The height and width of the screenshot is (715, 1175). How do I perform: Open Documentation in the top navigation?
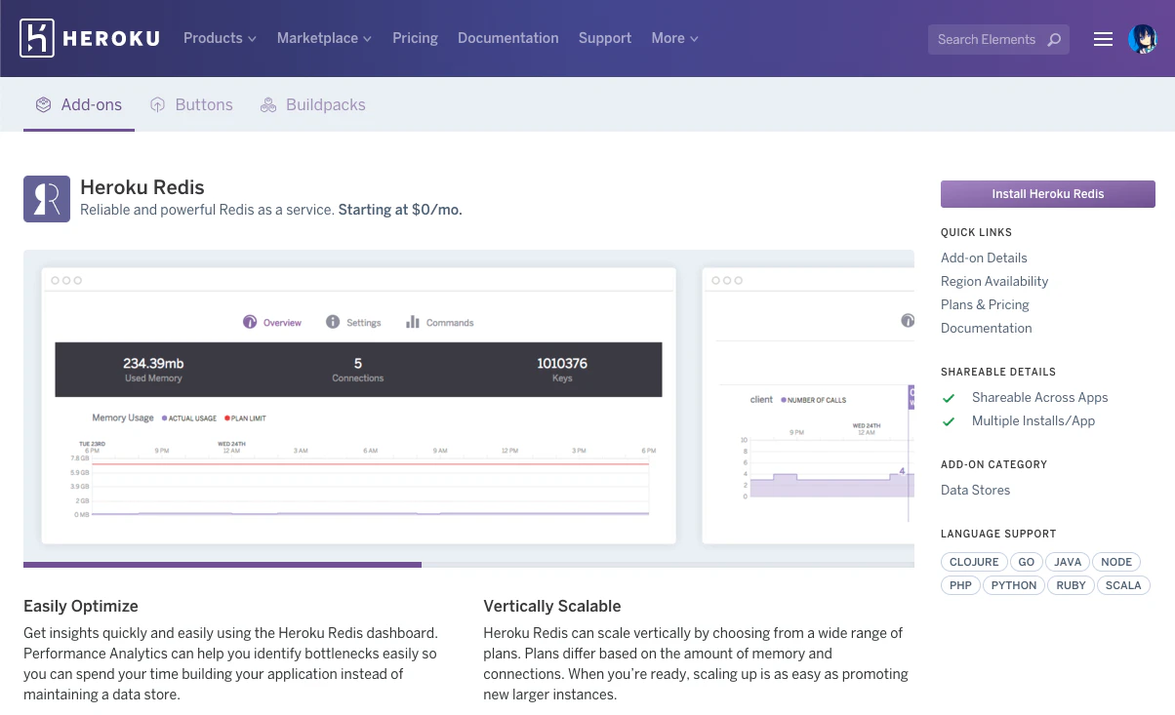tap(508, 38)
